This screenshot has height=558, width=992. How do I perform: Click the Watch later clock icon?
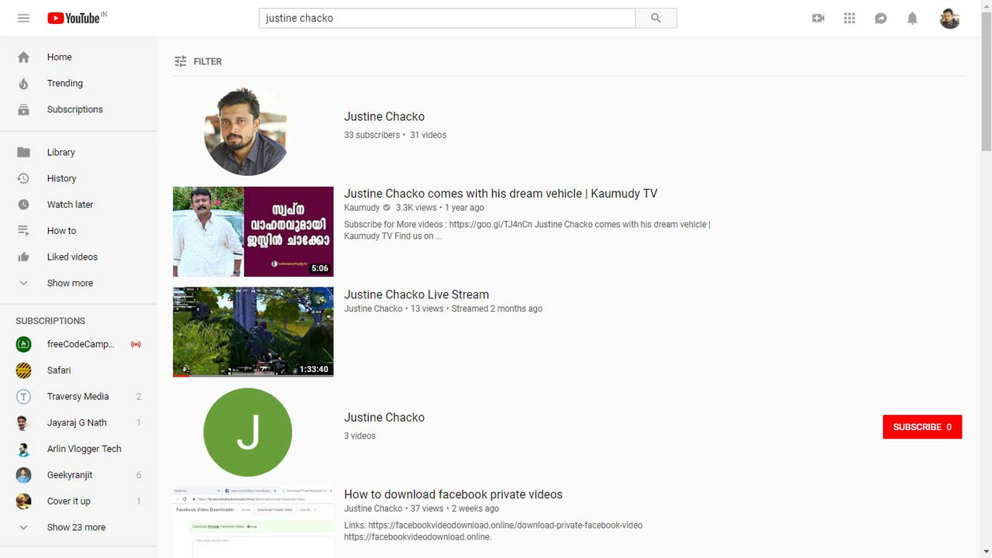pyautogui.click(x=23, y=205)
